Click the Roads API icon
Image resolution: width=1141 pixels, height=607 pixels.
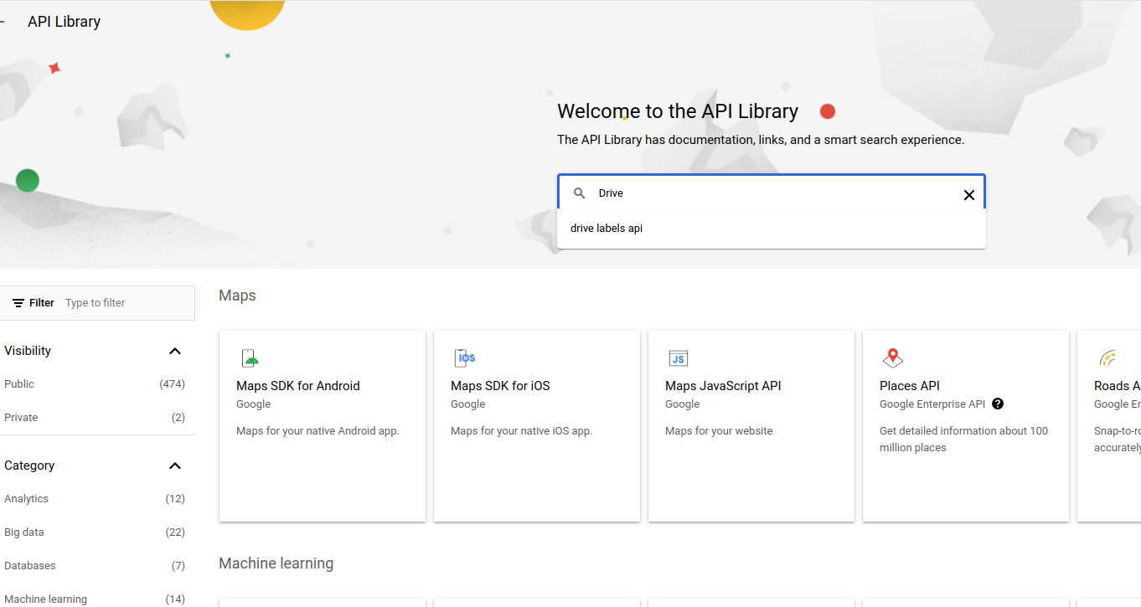click(x=1107, y=358)
